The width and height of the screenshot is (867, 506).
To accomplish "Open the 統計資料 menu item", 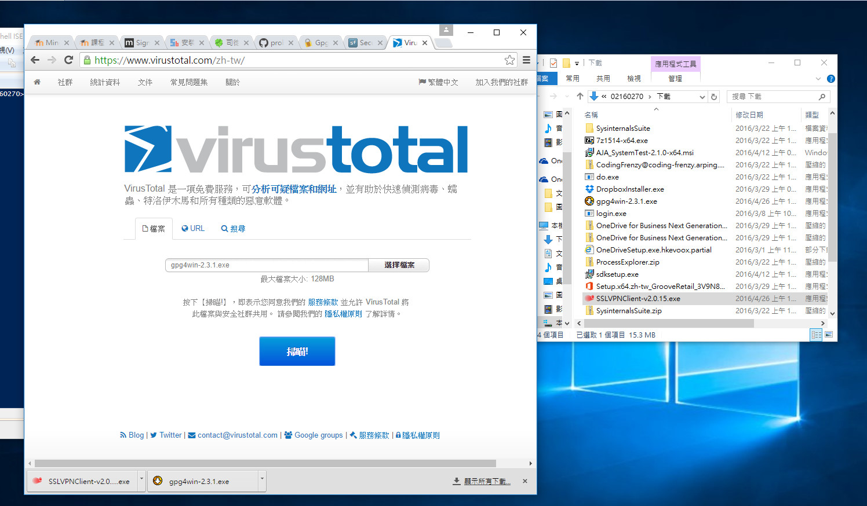I will 105,82.
